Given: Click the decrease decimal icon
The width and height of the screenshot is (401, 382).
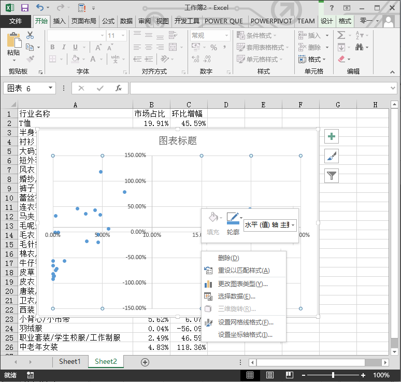Looking at the screenshot, I should tap(207, 59).
